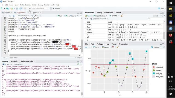The image size is (175, 98).
Task: Open Global Environment selector
Action: [x=99, y=19]
